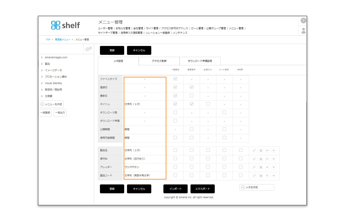Toggle 公開期間 検索条件 checkbox
345x215 pixels.
[192, 129]
